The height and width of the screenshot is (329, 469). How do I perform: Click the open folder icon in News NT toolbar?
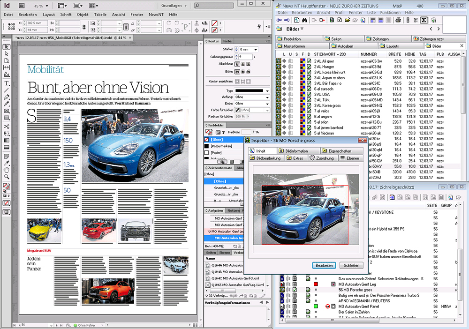point(347,20)
